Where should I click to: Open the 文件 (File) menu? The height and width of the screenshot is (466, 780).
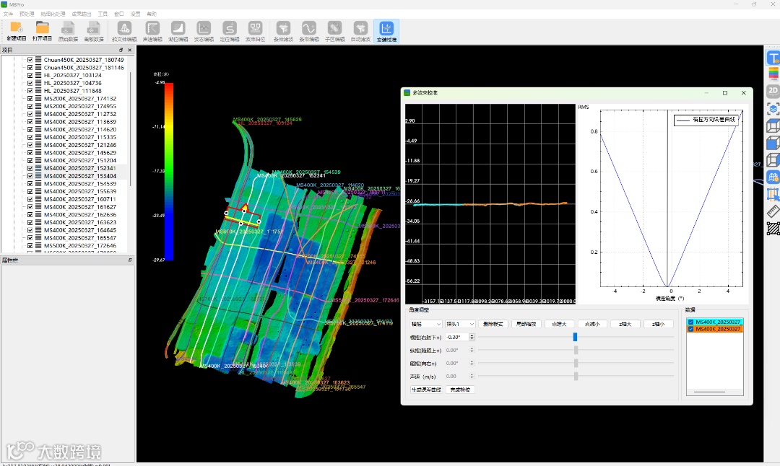coord(8,14)
